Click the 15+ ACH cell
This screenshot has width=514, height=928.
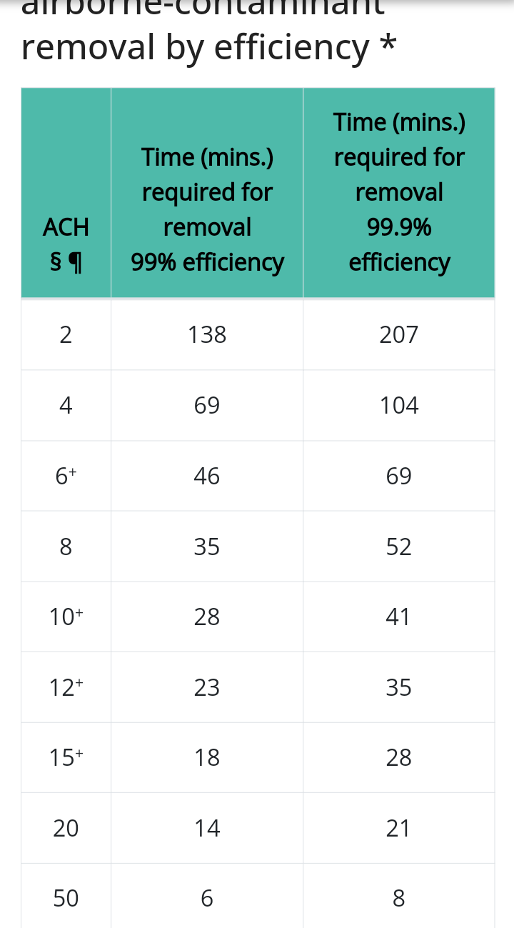[x=66, y=758]
